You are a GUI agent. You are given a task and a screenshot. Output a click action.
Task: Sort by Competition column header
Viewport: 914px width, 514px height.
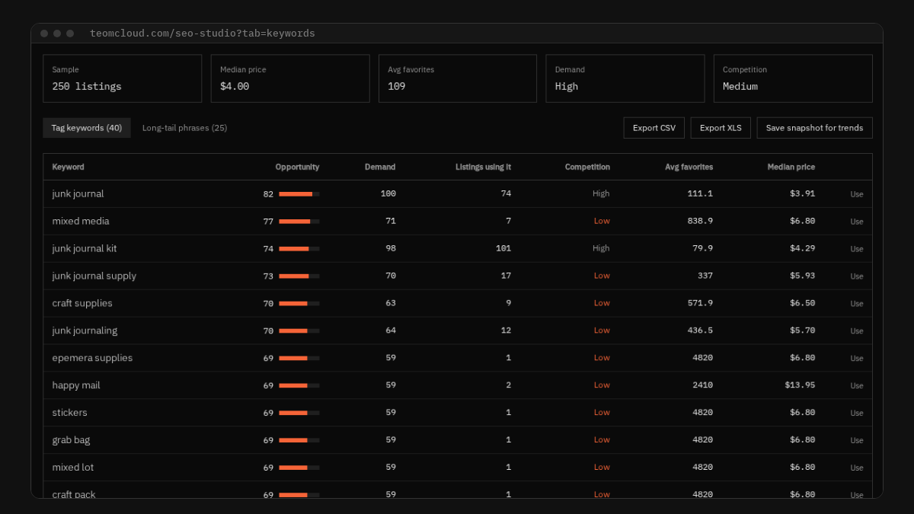pos(587,167)
